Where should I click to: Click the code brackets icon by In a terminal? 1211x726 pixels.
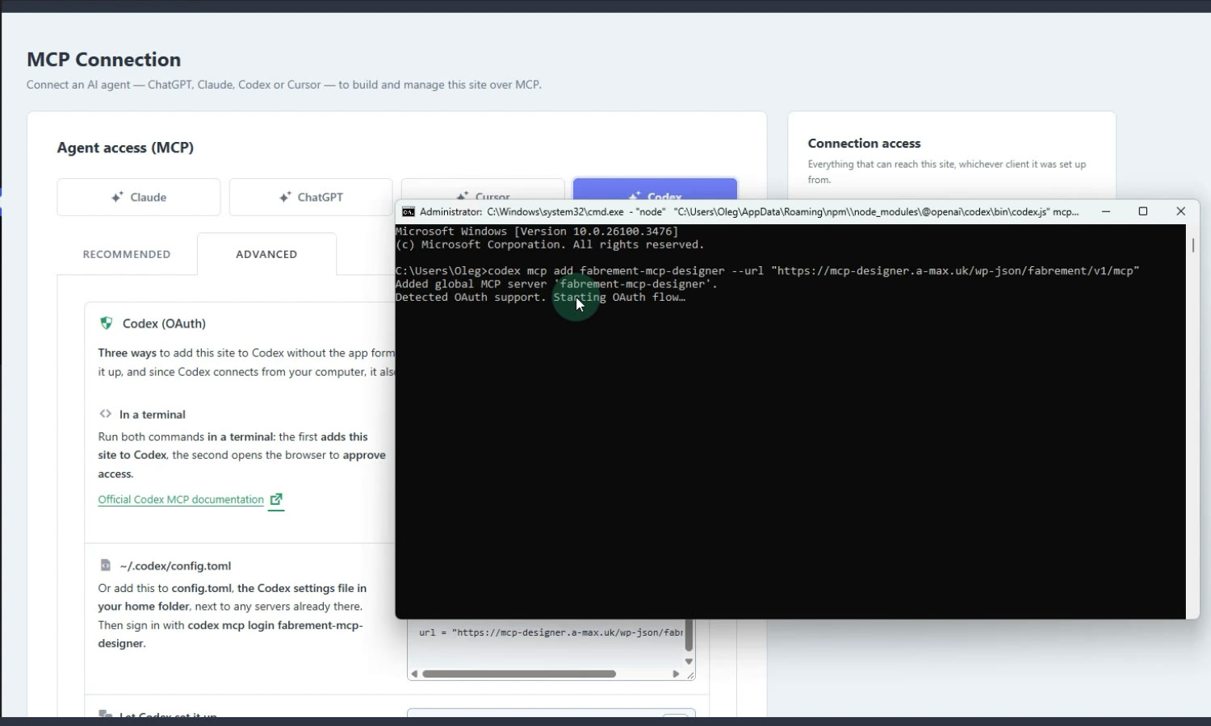tap(105, 414)
